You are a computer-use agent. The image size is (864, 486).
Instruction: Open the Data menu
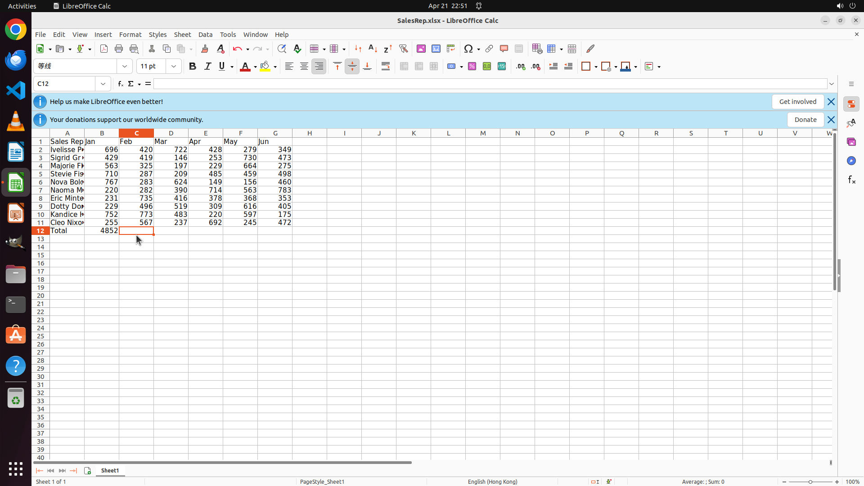pyautogui.click(x=205, y=35)
